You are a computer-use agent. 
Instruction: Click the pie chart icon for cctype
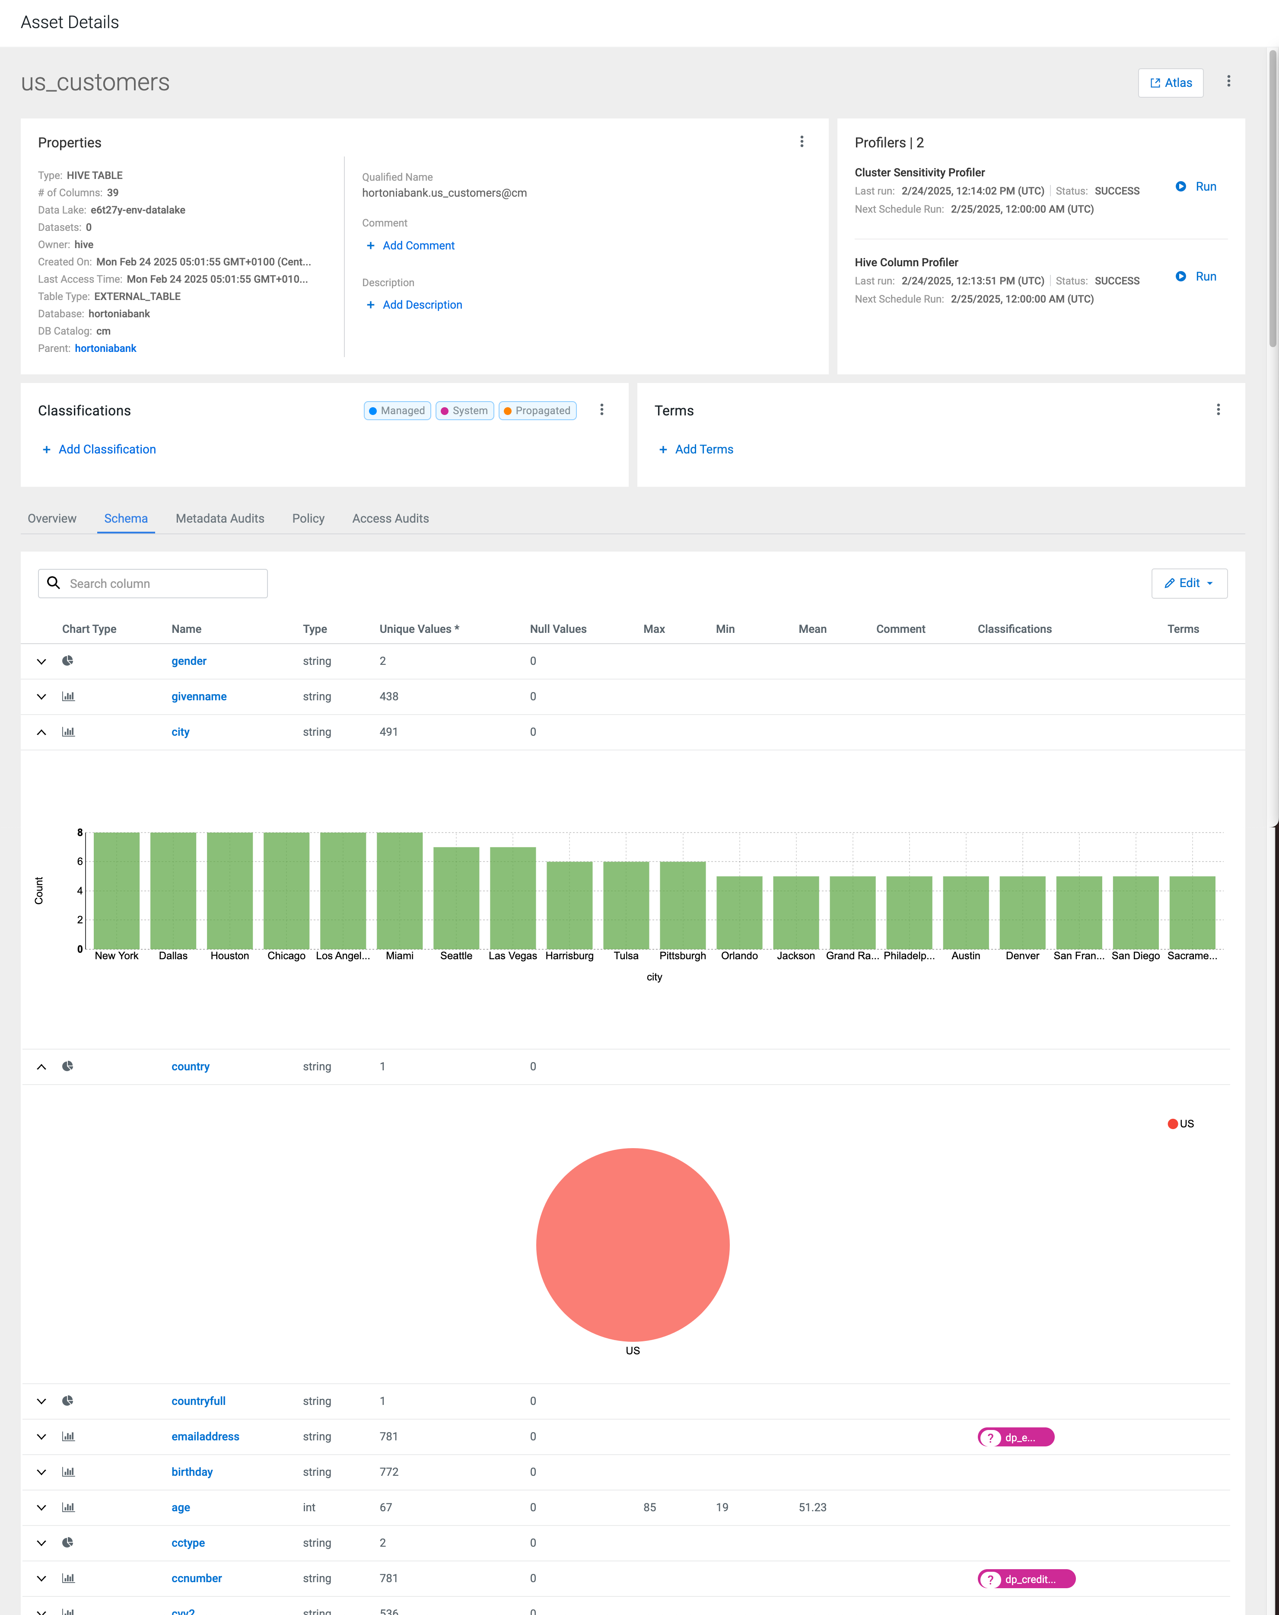coord(67,1542)
